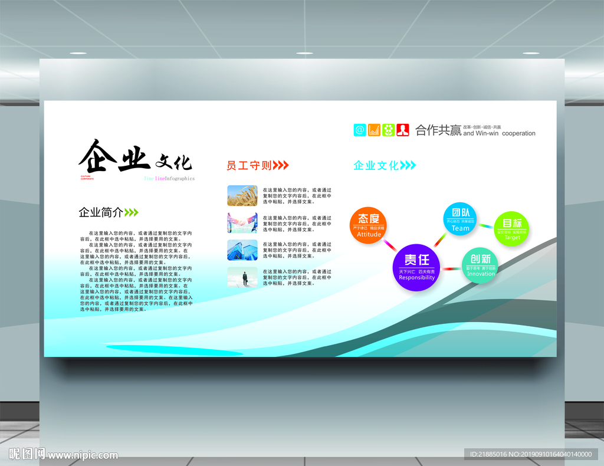
Task: Toggle the red arrows beside 员工守则
Action: point(280,164)
